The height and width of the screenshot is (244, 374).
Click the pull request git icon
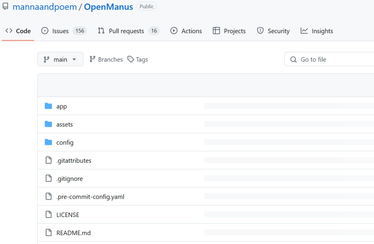click(101, 31)
